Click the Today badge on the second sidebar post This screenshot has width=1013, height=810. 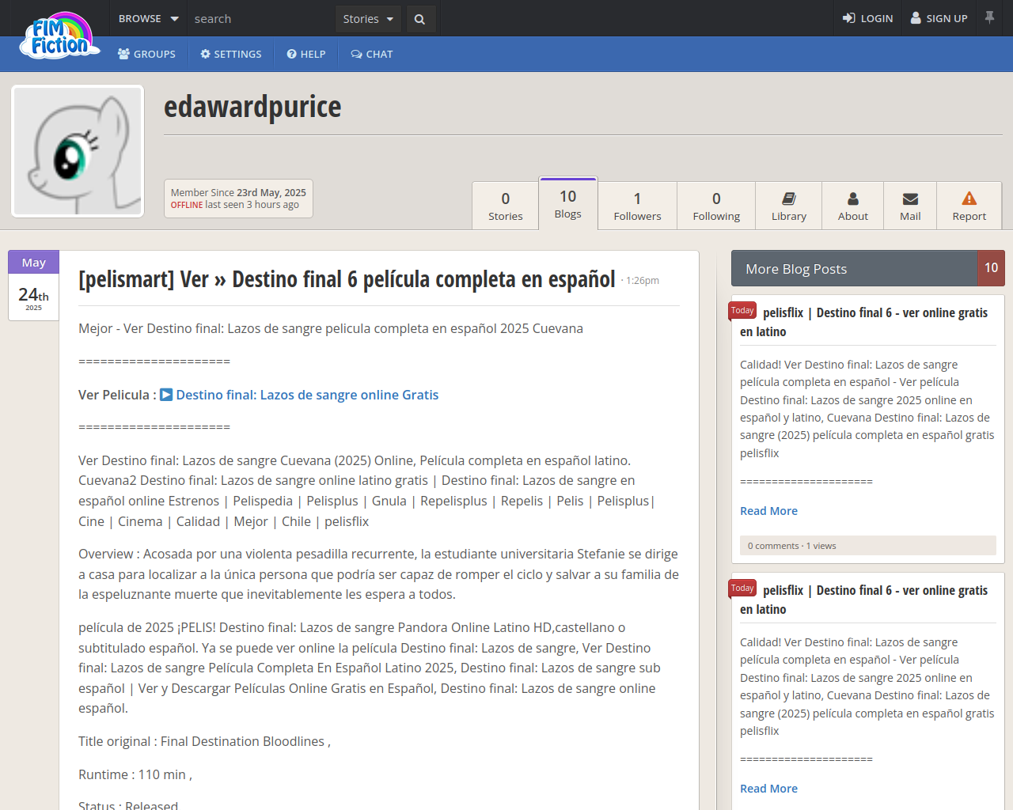pos(742,589)
